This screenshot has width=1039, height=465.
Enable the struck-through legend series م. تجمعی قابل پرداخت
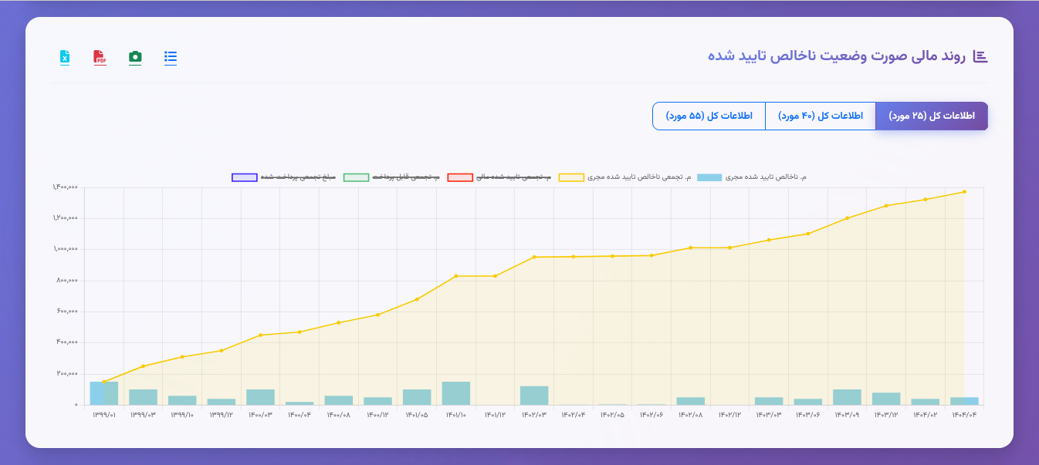pos(391,177)
